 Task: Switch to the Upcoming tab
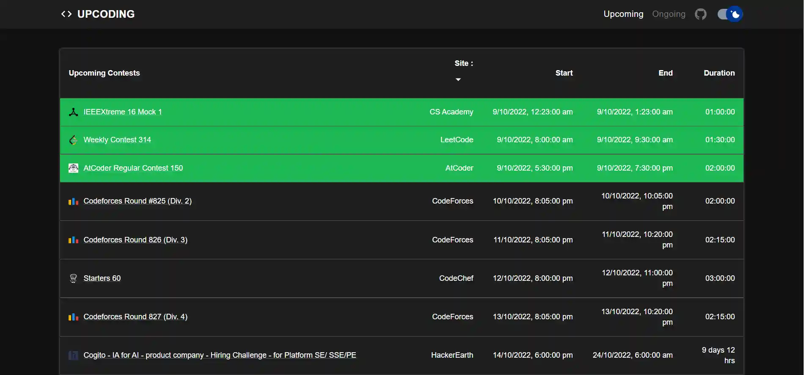[623, 14]
